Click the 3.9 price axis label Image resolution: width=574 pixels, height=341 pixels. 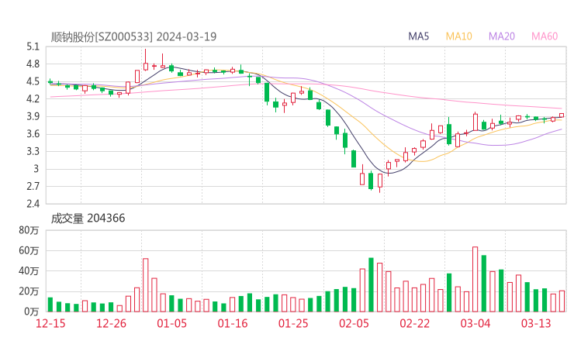33,116
